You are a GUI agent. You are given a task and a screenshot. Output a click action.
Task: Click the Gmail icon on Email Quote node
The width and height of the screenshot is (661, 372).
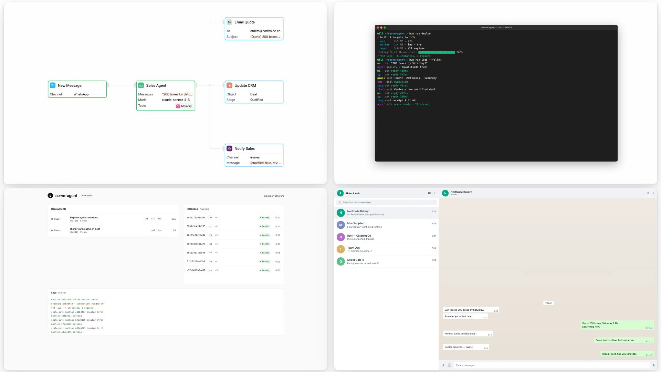(229, 22)
